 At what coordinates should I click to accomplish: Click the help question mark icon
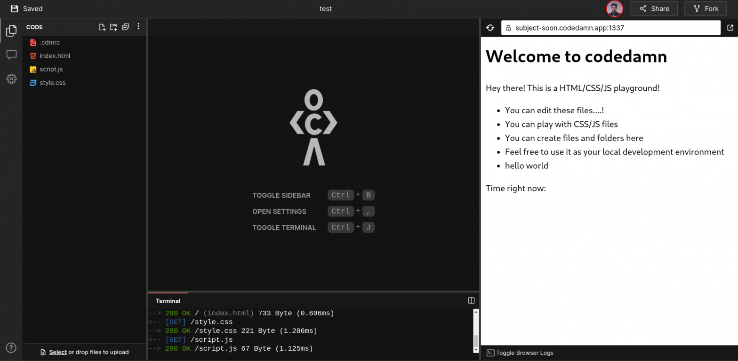click(11, 348)
